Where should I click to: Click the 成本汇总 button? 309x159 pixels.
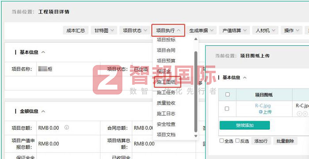pyautogui.click(x=75, y=30)
